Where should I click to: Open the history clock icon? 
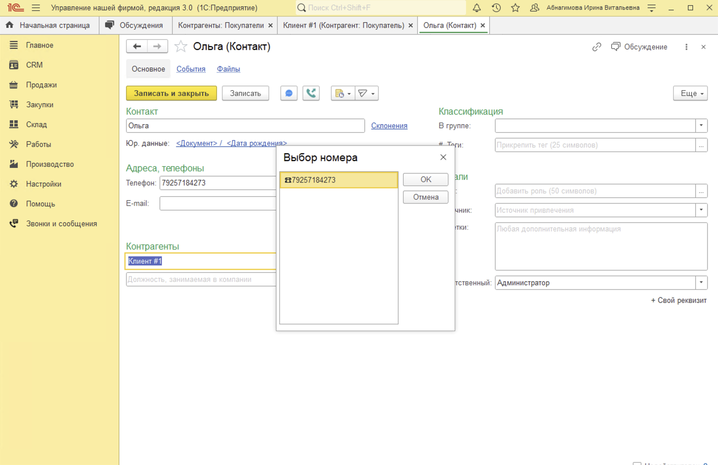click(496, 8)
